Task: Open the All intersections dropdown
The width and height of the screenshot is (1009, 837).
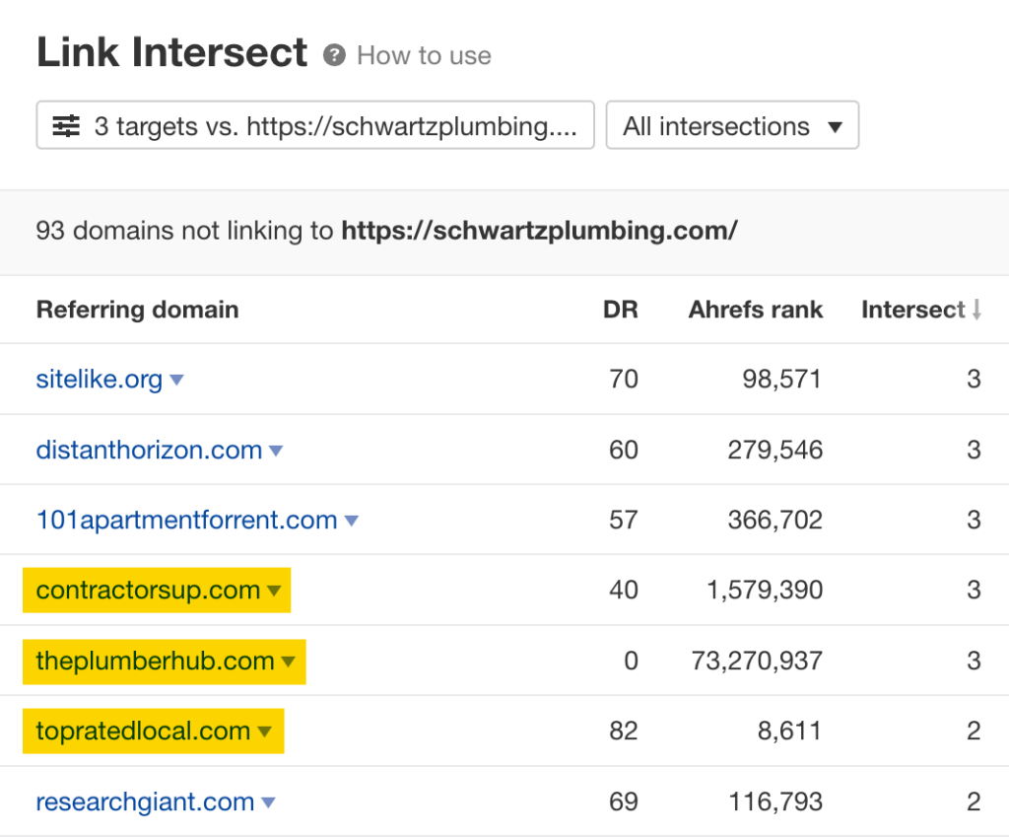Action: [731, 125]
